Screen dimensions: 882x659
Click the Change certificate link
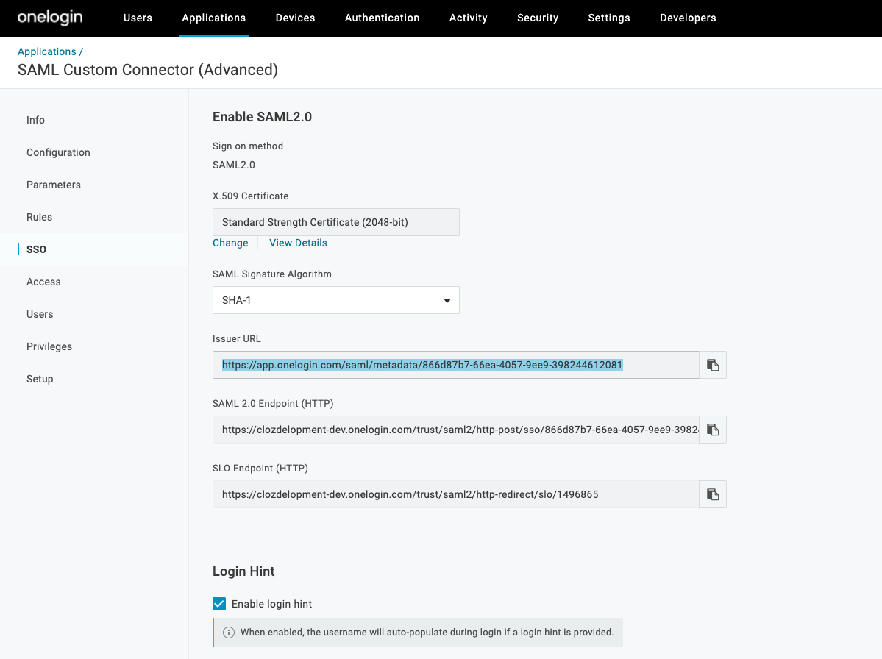pos(230,243)
